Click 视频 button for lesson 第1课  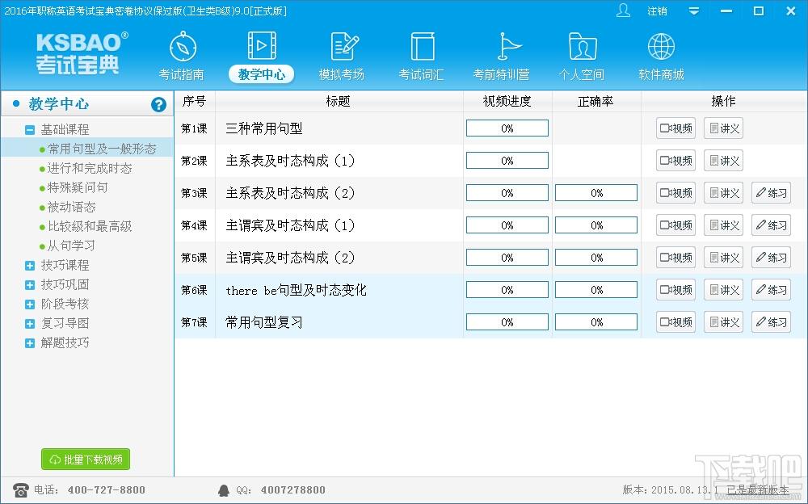point(675,128)
